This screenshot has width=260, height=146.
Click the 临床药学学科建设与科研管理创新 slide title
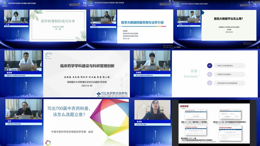point(87,66)
